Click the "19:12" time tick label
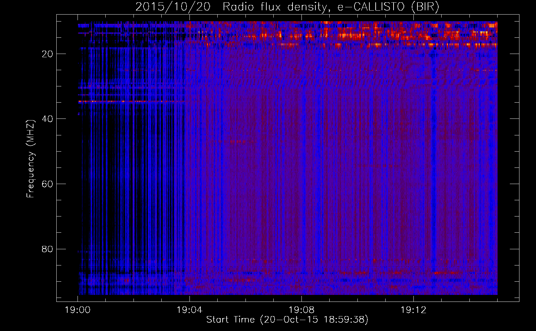 (x=413, y=310)
